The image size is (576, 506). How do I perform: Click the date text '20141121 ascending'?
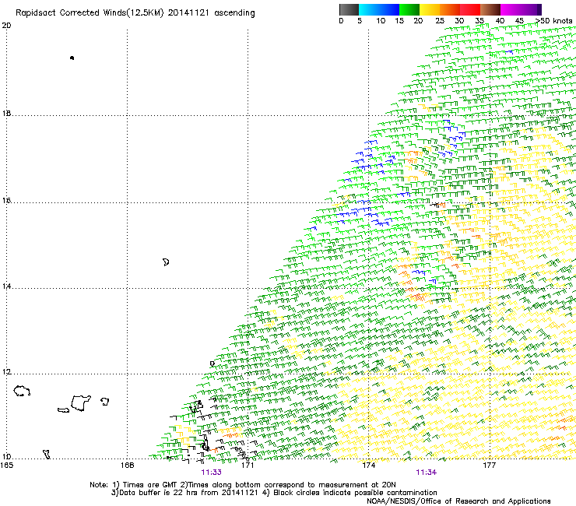(211, 13)
